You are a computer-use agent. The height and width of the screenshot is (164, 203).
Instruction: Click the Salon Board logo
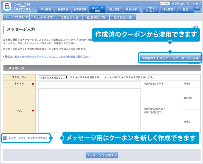point(17,6)
